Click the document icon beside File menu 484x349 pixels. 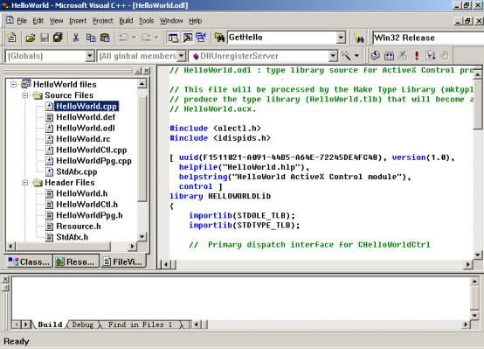[x=10, y=20]
